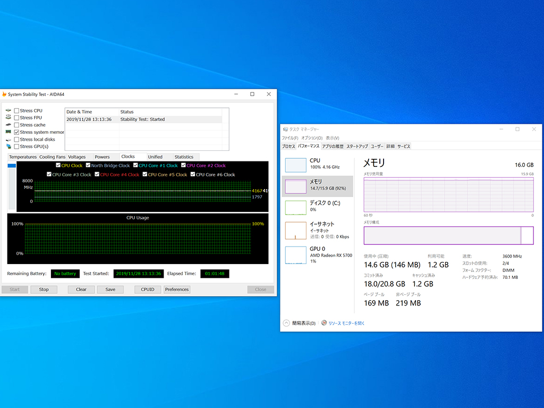Open the オプション(O) menu in Task Manager
Screen dimensions: 544x408
[312, 138]
